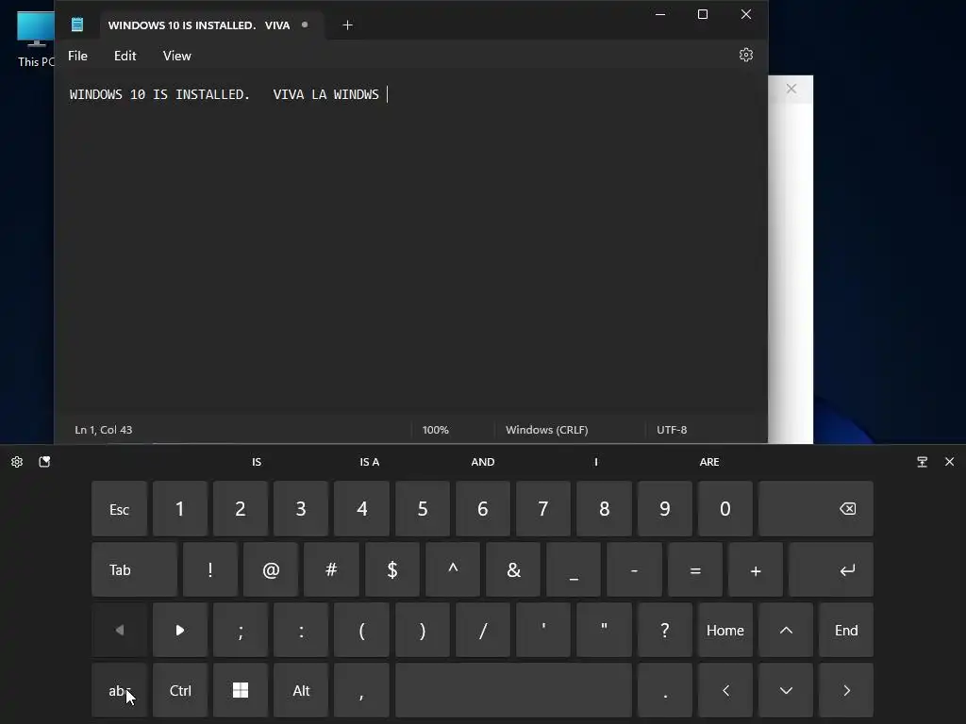Tap the right arrow key
Viewport: 966px width, 724px height.
(x=846, y=690)
